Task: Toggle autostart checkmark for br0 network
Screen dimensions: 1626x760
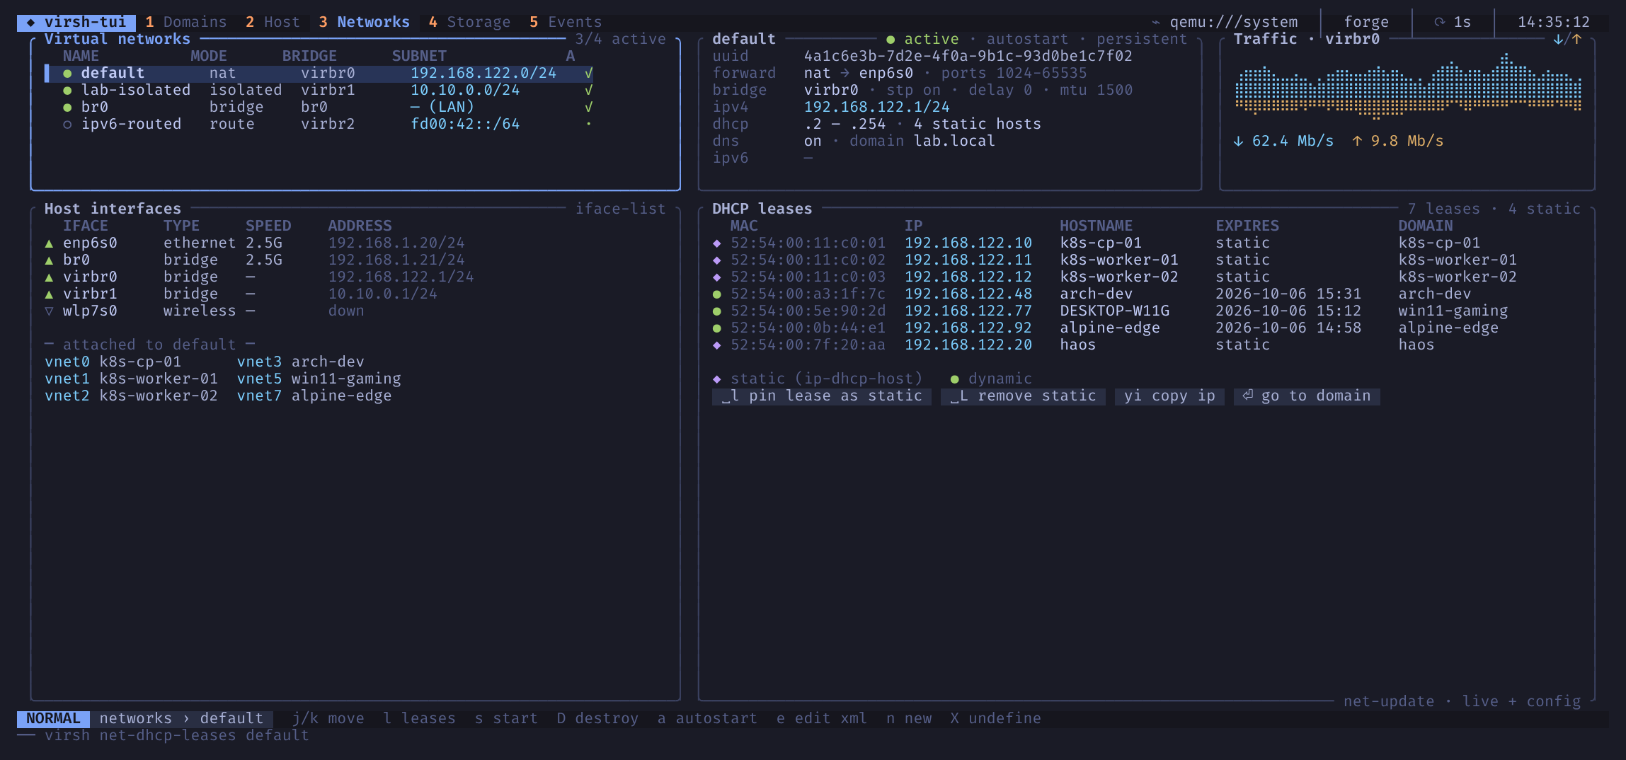Action: pos(588,107)
